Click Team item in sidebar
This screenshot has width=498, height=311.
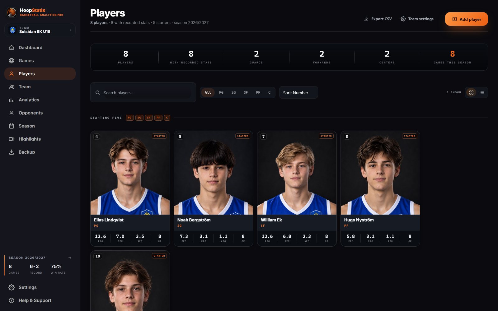coord(40,87)
